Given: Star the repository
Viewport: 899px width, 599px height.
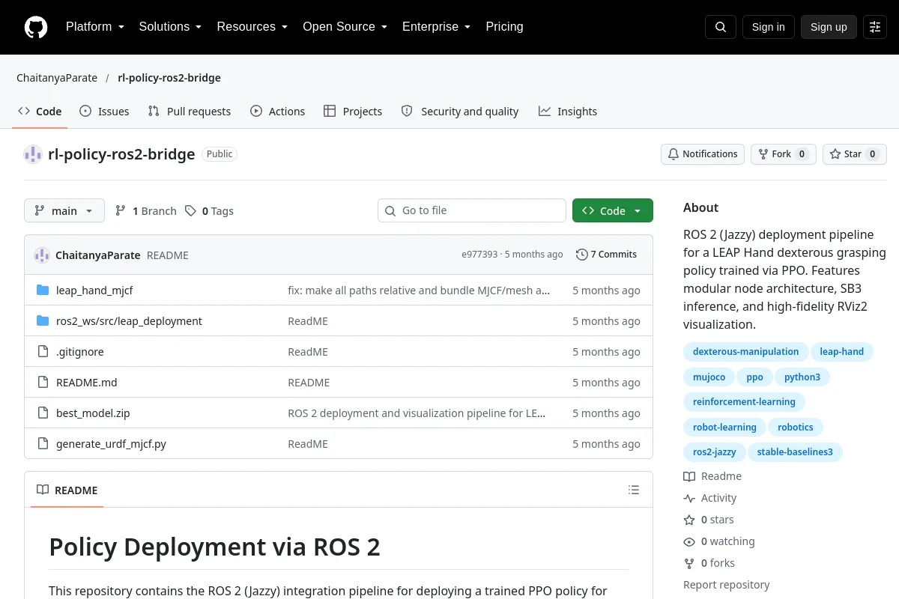Looking at the screenshot, I should [x=855, y=154].
